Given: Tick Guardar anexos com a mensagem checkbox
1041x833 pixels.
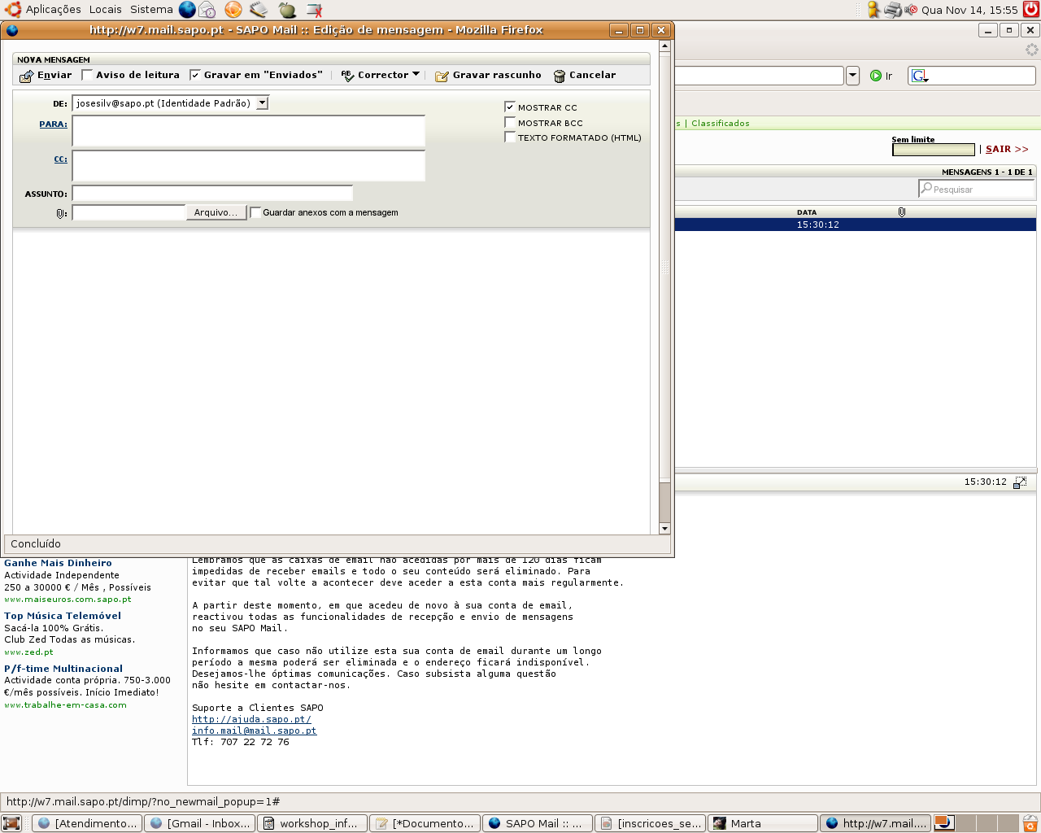Looking at the screenshot, I should click(255, 212).
